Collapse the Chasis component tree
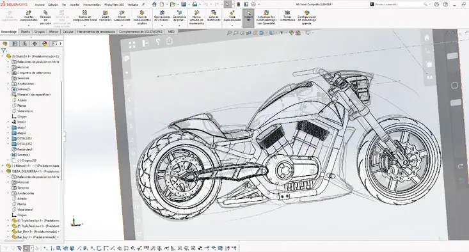The height and width of the screenshot is (252, 469). click(3, 56)
